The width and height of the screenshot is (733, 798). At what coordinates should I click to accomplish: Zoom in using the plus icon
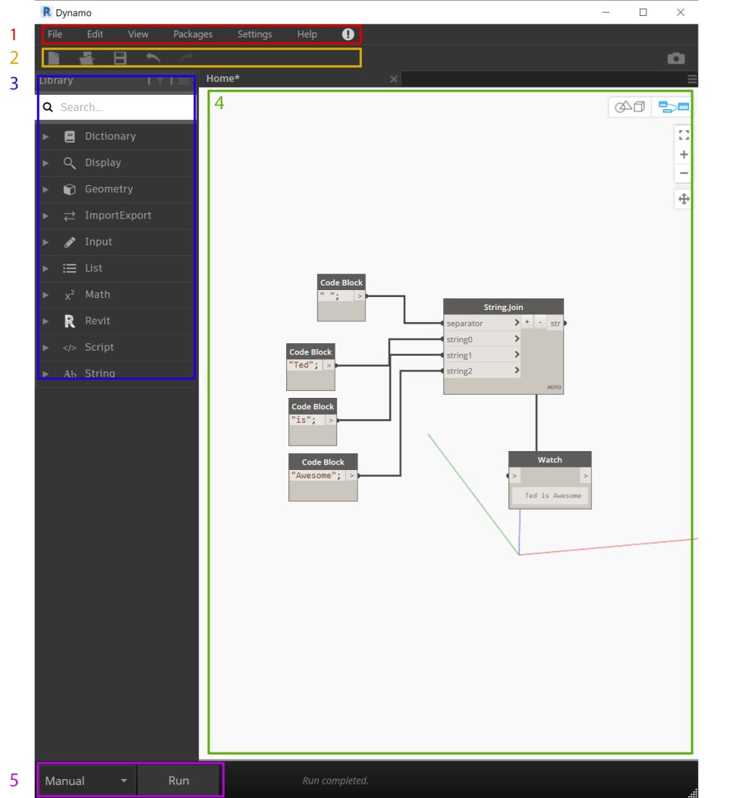[684, 154]
